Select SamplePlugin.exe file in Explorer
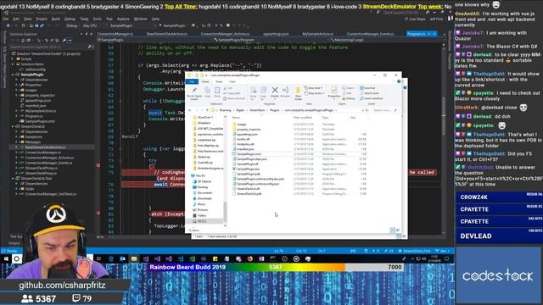This screenshot has width=543, height=305. 248,169
